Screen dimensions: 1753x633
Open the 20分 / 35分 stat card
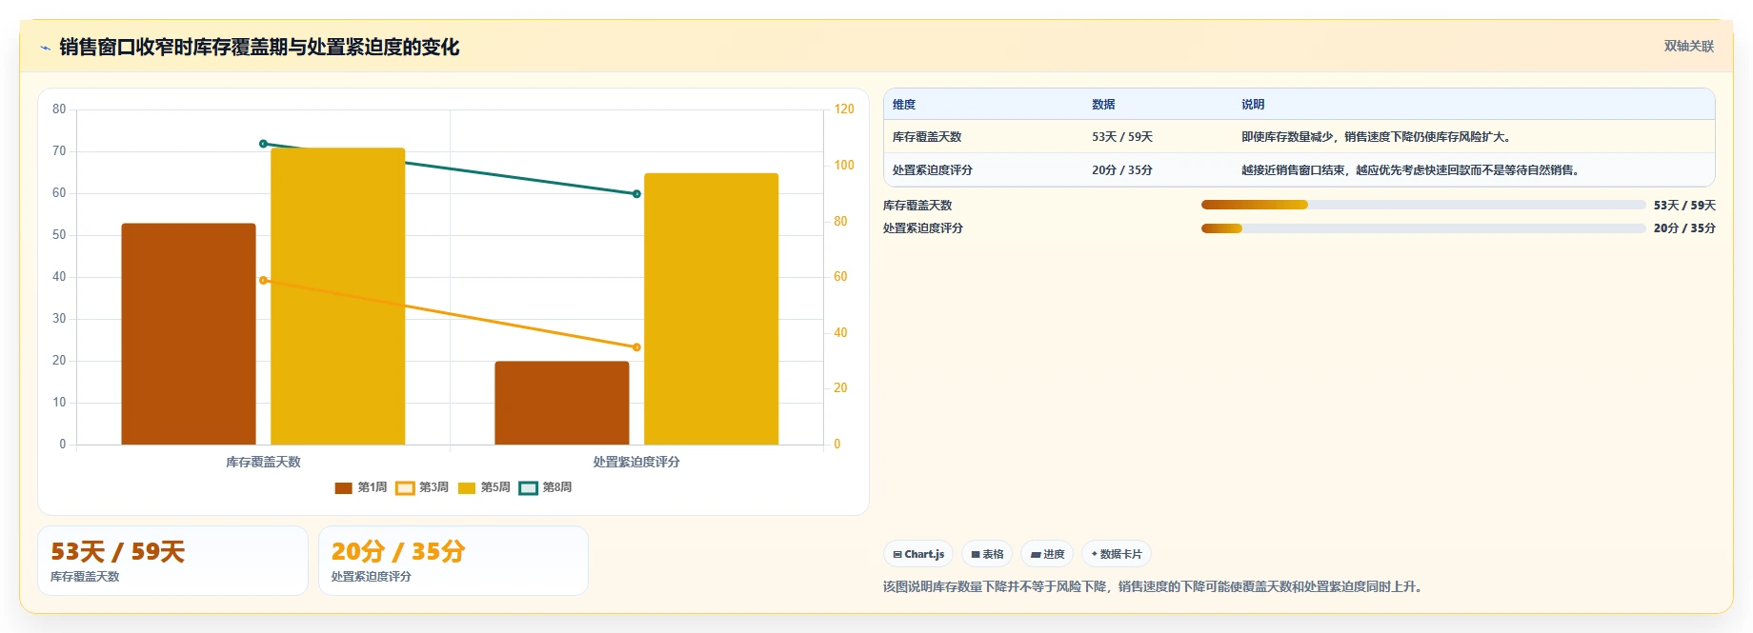coord(453,561)
